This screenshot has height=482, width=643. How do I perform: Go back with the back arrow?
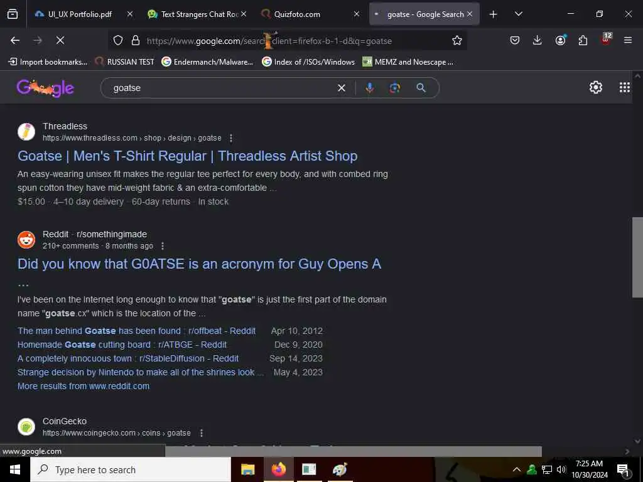coord(15,40)
